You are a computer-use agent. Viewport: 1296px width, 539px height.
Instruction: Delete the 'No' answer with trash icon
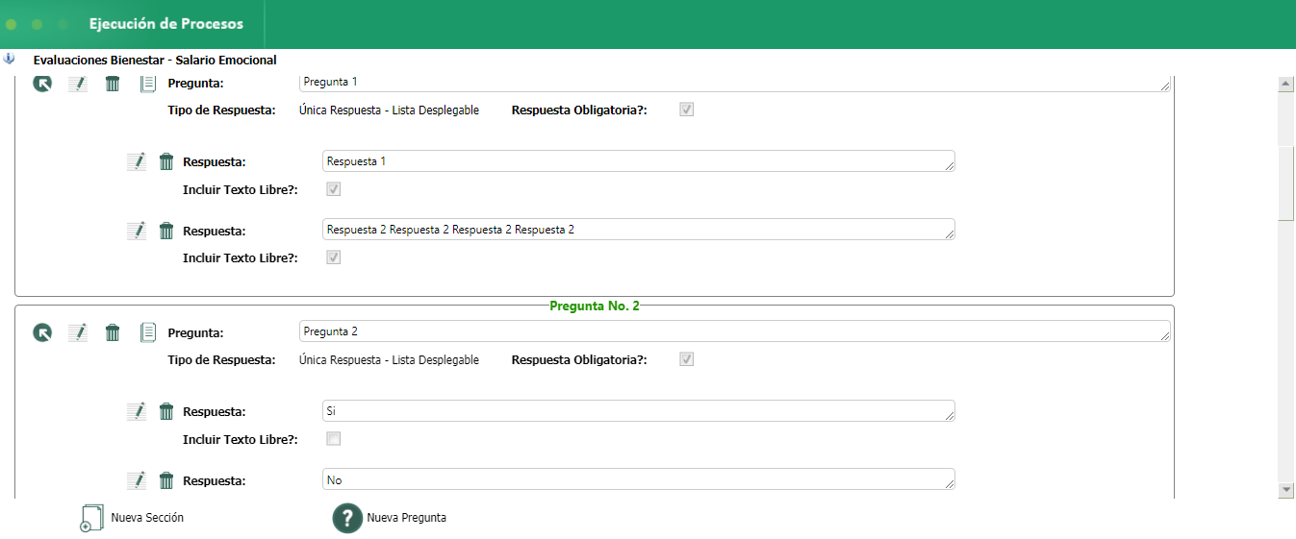coord(166,480)
